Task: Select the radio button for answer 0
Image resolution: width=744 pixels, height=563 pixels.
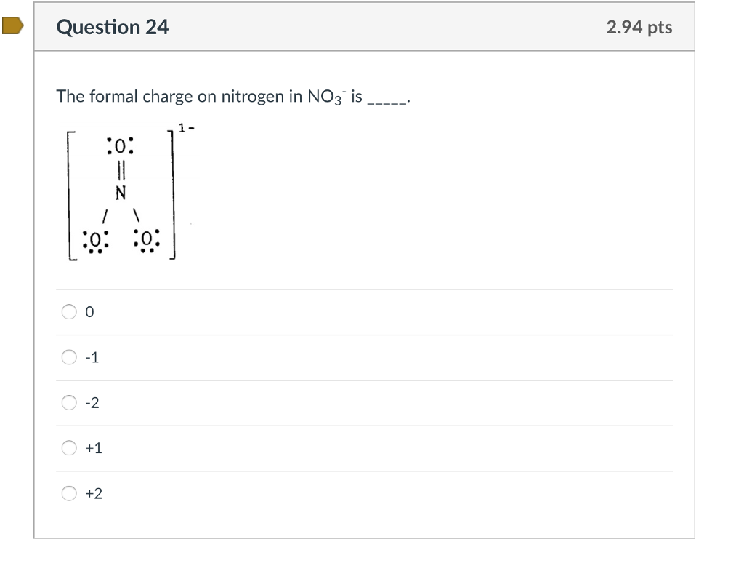Action: 69,311
